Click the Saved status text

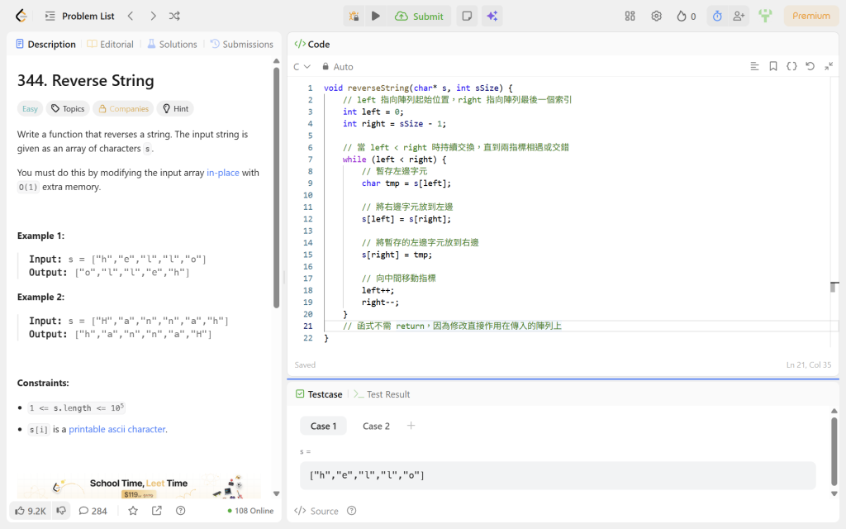click(305, 365)
